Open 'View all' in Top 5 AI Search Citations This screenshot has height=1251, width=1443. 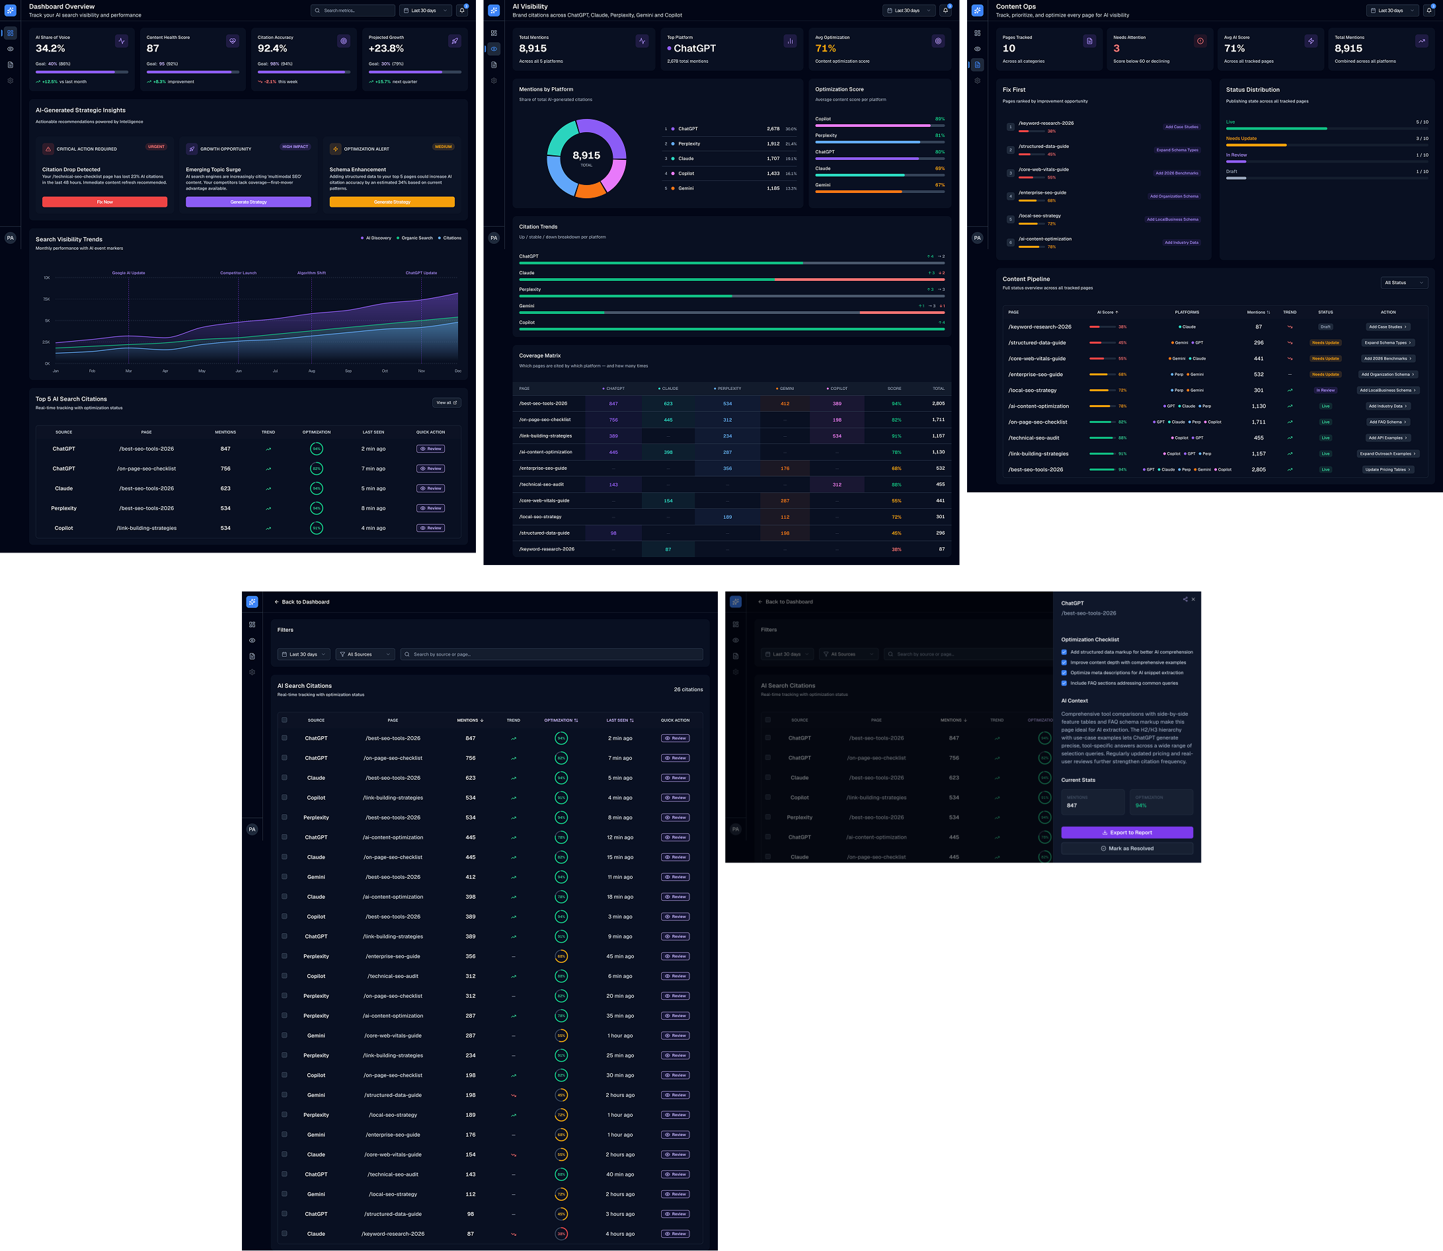point(447,403)
